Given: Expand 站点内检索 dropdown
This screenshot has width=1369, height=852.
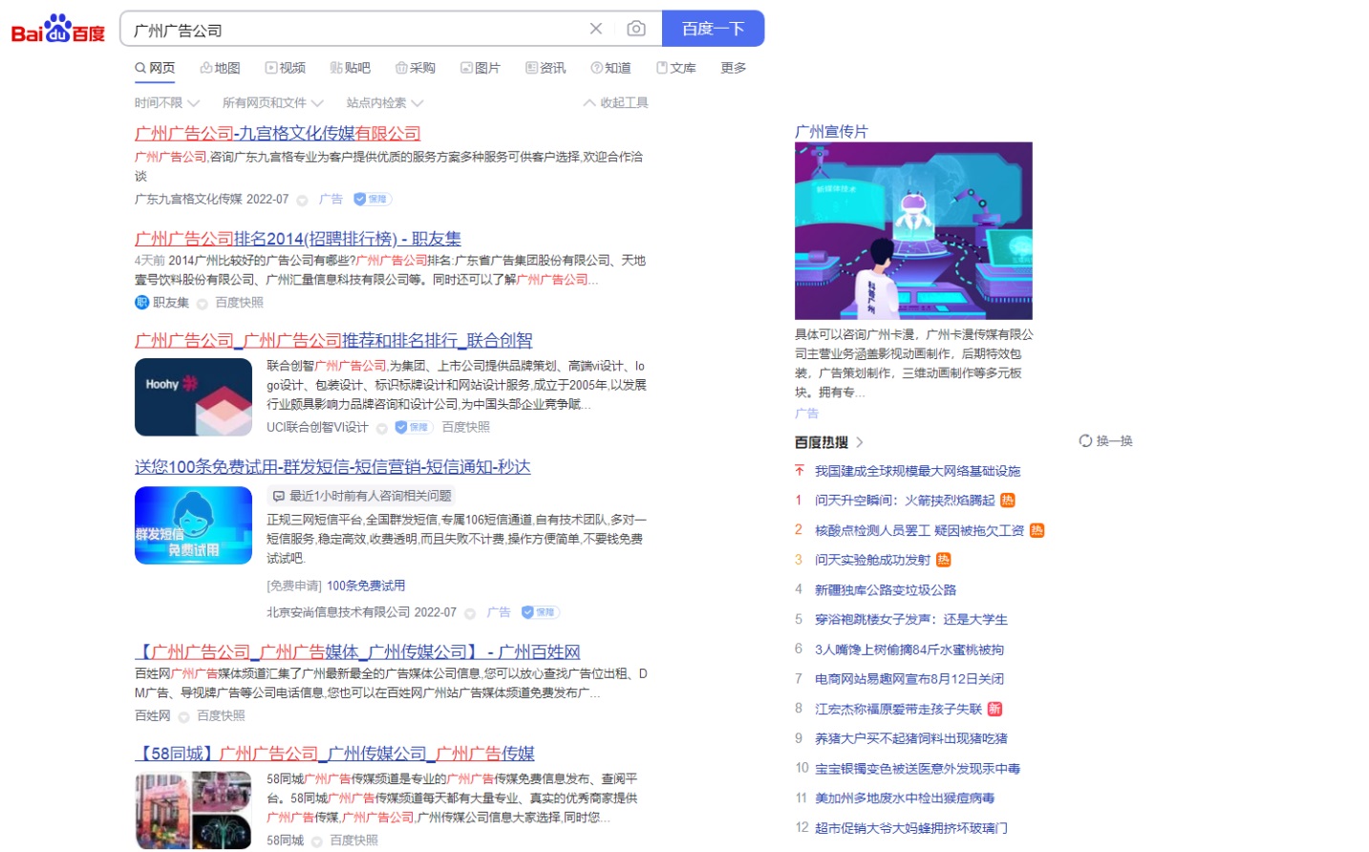Looking at the screenshot, I should click(x=385, y=103).
